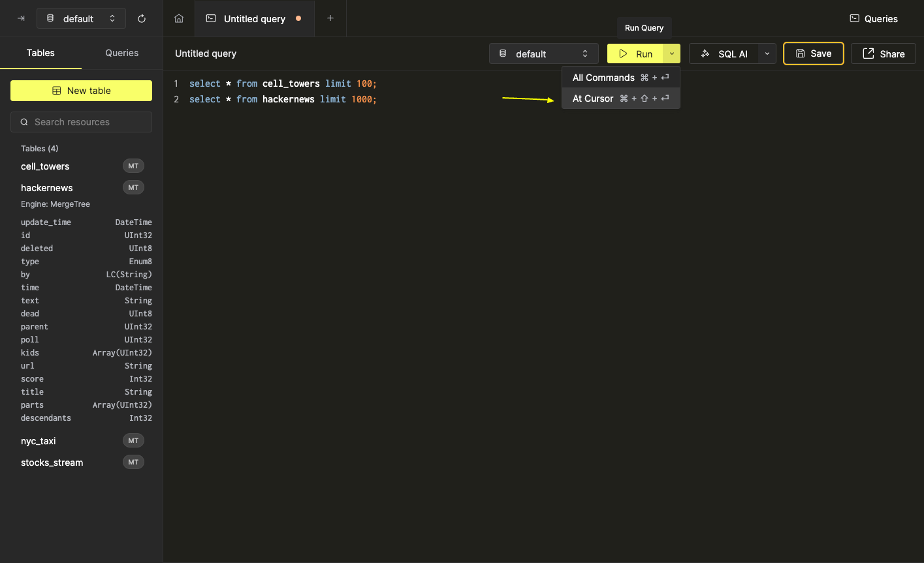924x563 pixels.
Task: Click the unsaved changes dot on Untitled query tab
Action: click(298, 18)
